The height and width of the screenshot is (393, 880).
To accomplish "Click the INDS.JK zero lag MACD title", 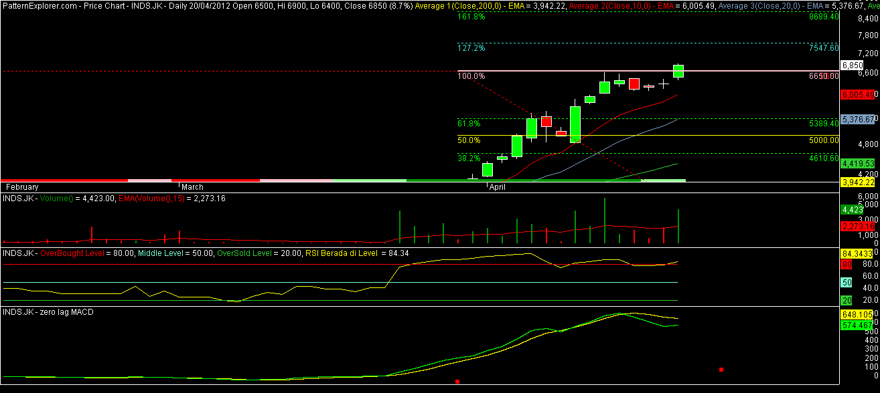I will [x=48, y=312].
